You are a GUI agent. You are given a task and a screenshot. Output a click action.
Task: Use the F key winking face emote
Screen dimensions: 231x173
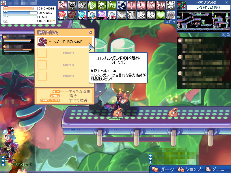click(102, 5)
